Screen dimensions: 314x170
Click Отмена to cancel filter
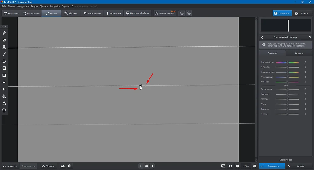tap(298, 166)
